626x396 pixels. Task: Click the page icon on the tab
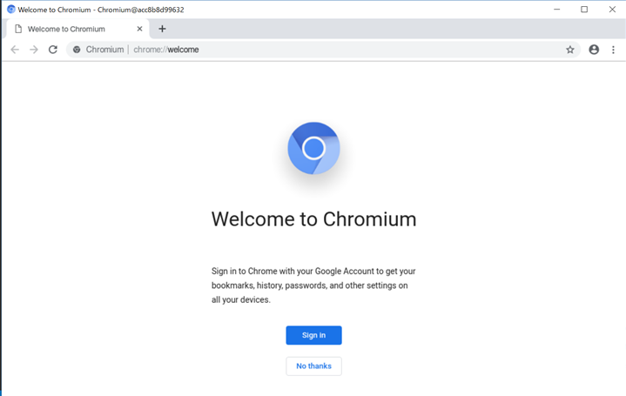tap(18, 29)
